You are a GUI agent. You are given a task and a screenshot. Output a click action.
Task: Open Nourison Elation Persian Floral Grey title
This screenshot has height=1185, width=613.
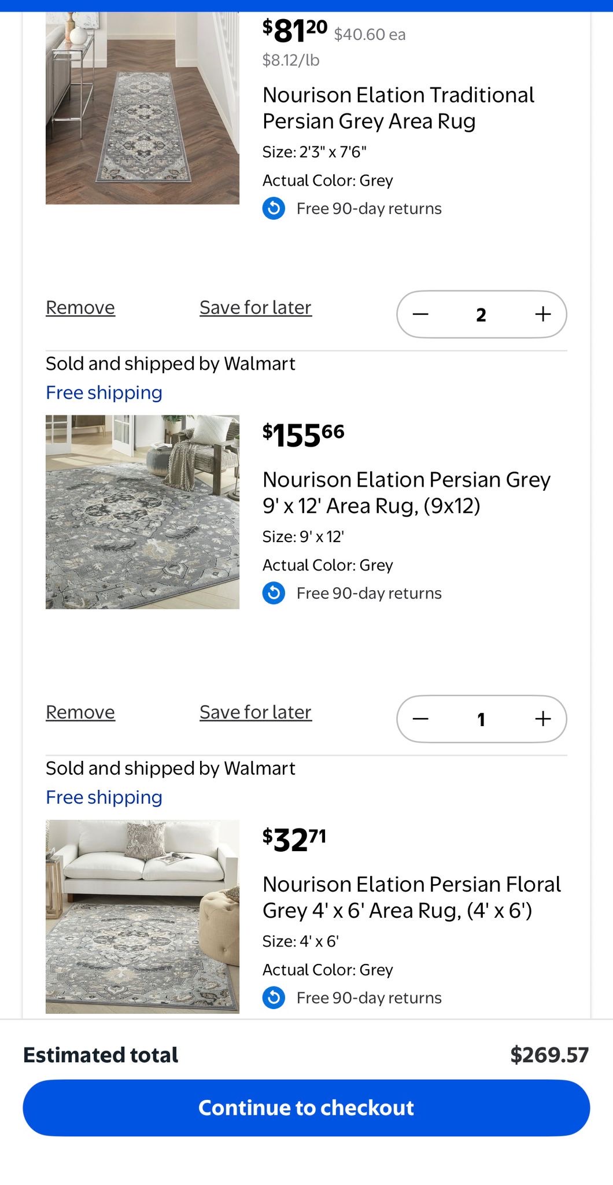[x=411, y=897]
